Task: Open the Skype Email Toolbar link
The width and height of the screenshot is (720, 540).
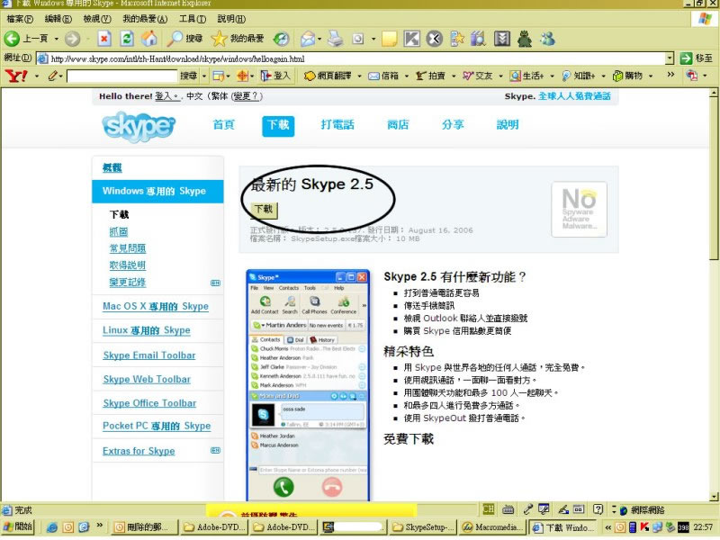Action: point(149,355)
